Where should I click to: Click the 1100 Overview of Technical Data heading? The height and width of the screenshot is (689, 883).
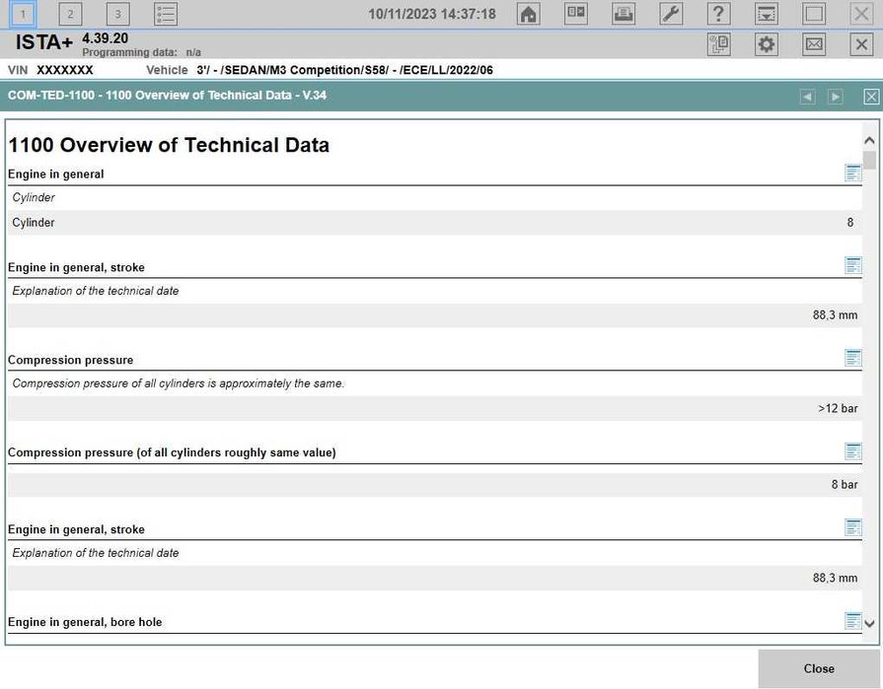coord(169,145)
